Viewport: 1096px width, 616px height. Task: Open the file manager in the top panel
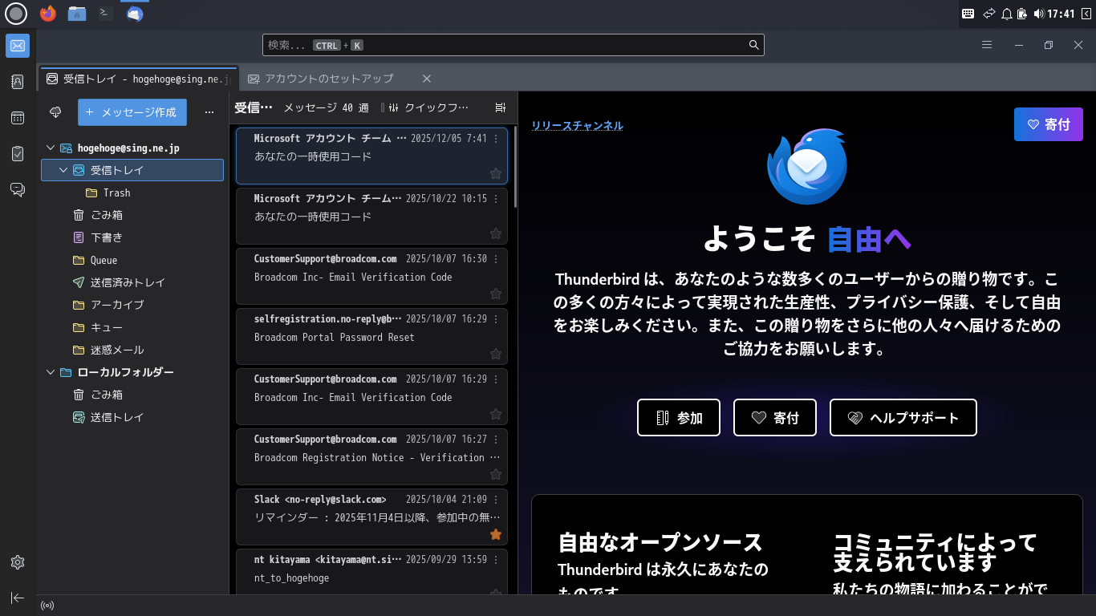(77, 14)
